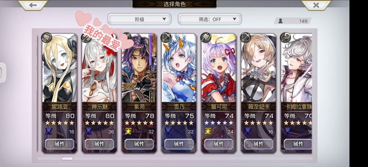The height and width of the screenshot is (167, 368).
Task: Open 属性 for 神乐魅
Action: [99, 144]
